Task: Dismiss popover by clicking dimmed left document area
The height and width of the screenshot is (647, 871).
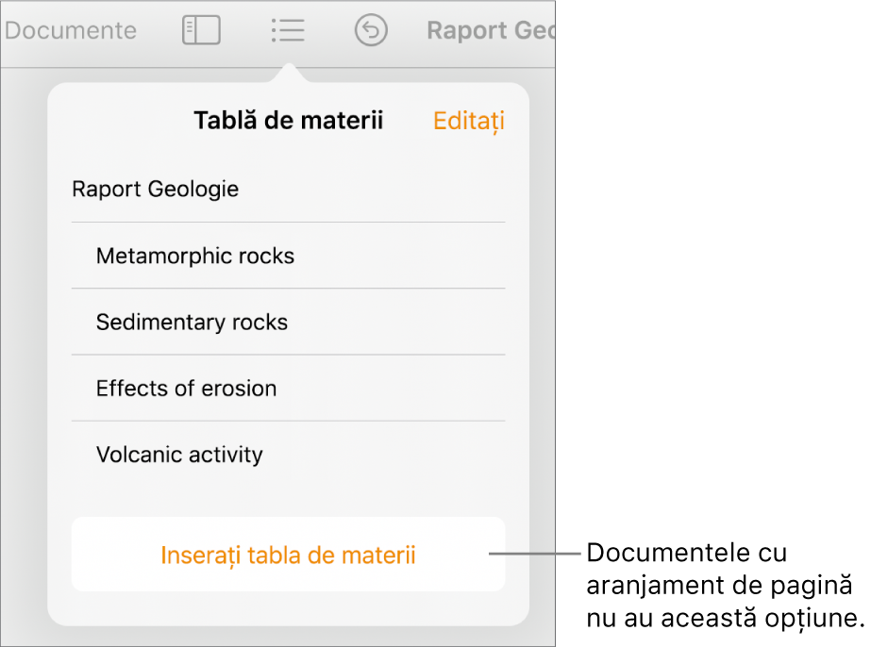Action: [x=24, y=358]
